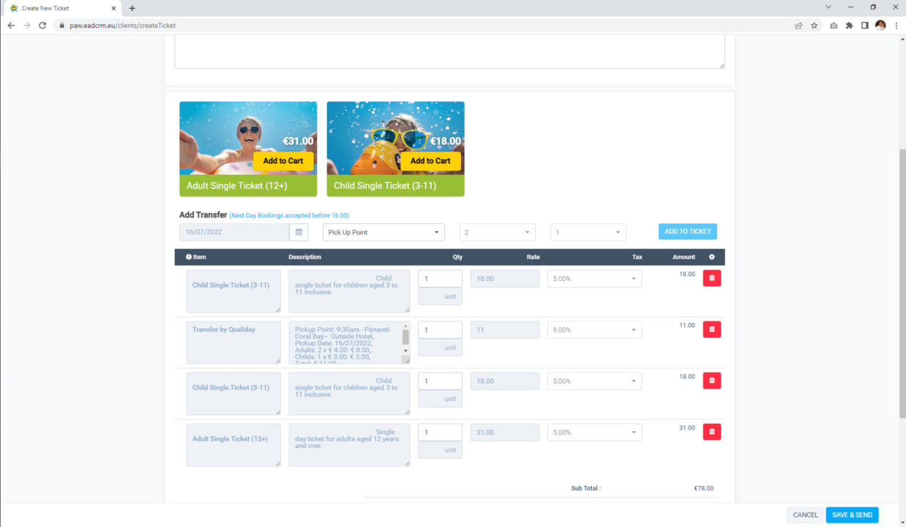Click the rate field showing 31.00
The image size is (906, 527).
pyautogui.click(x=505, y=432)
